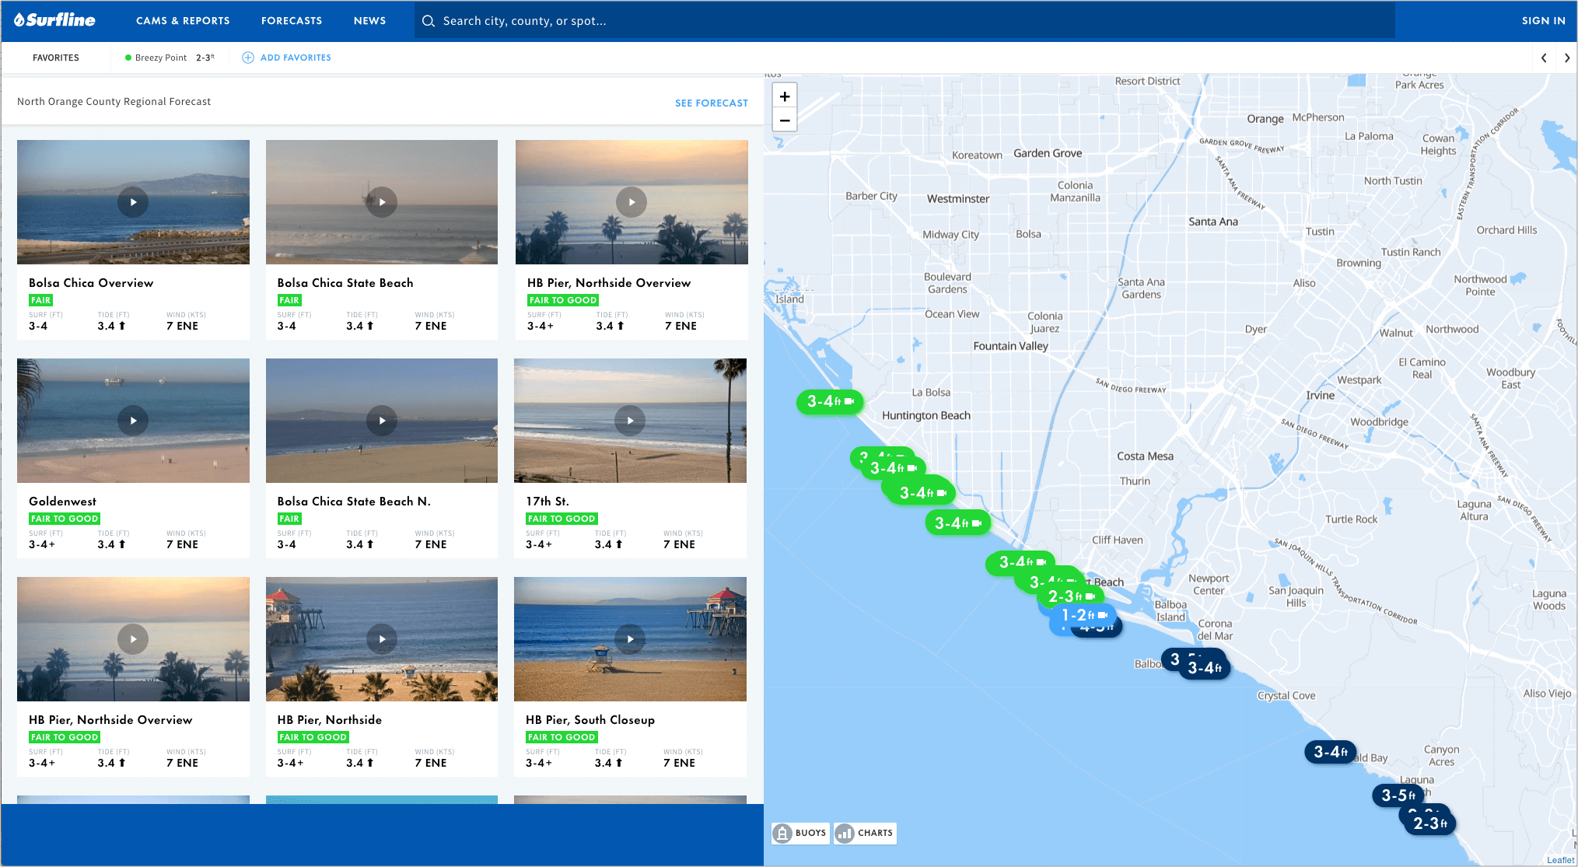
Task: Open the Forecasts menu
Action: tap(292, 21)
